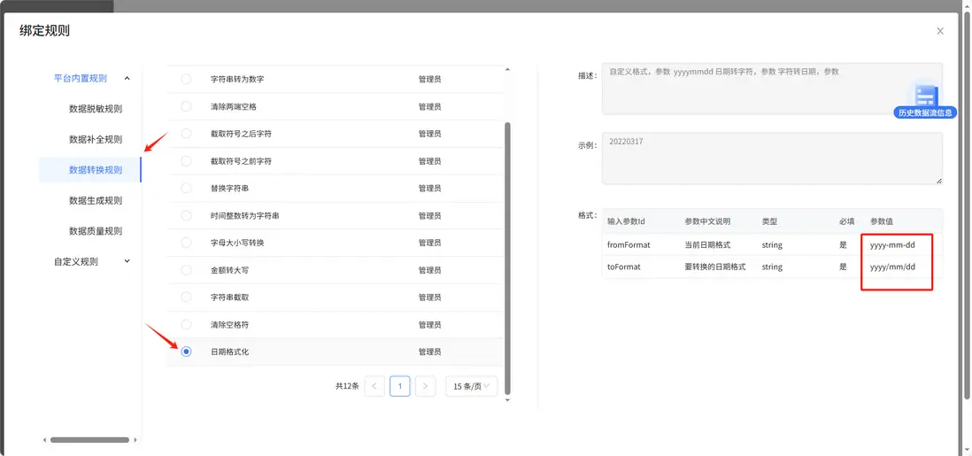Click the sidebar horizontal scrollbar thumb

(90, 440)
